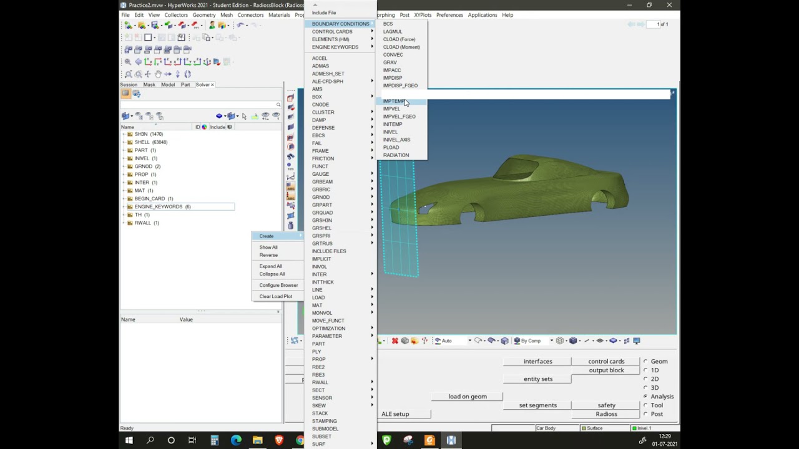
Task: Select the Post radio button
Action: click(x=645, y=414)
